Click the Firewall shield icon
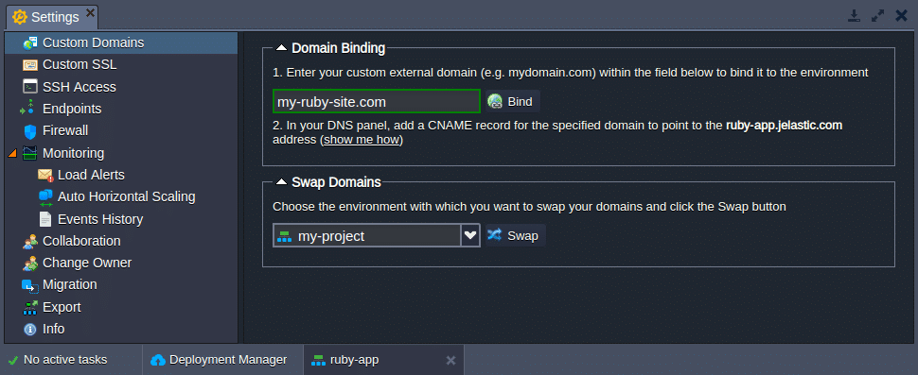This screenshot has width=918, height=375. (x=30, y=131)
